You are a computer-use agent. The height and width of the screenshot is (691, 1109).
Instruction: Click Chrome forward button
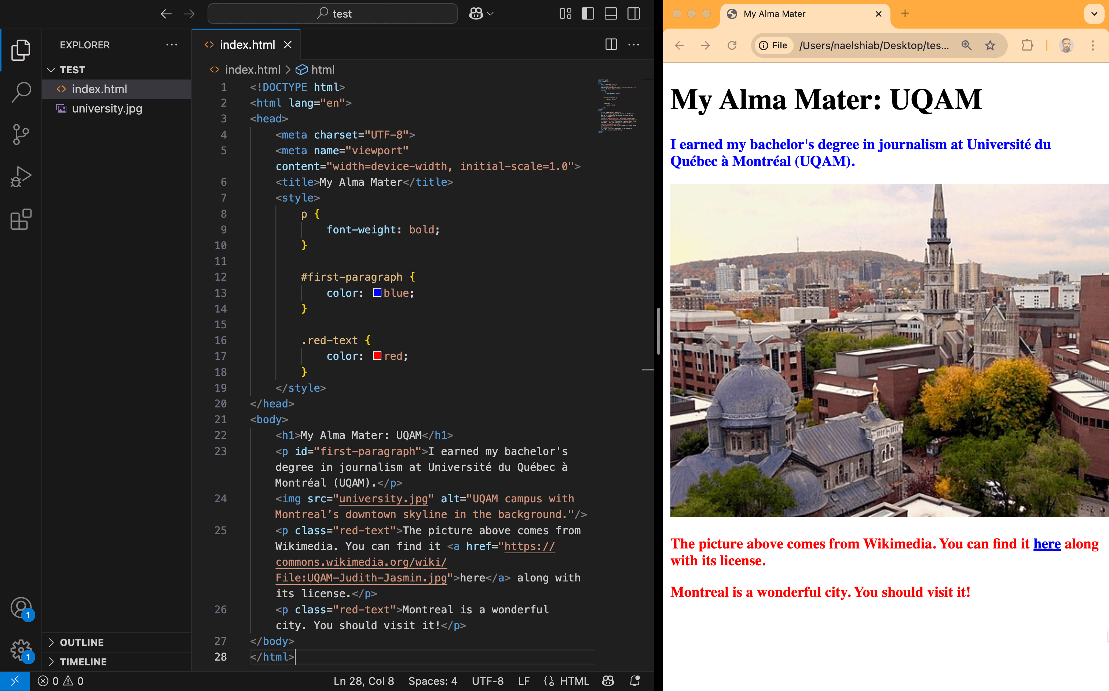pyautogui.click(x=706, y=45)
